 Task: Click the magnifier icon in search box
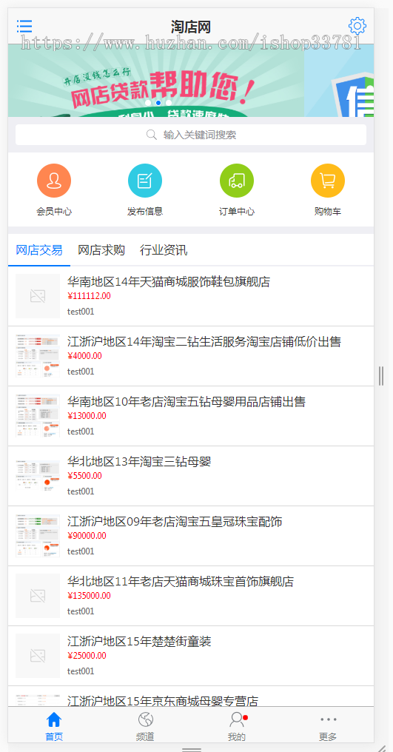coord(152,135)
